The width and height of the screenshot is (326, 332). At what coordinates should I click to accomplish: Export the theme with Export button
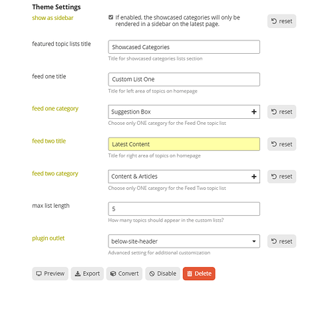click(87, 274)
